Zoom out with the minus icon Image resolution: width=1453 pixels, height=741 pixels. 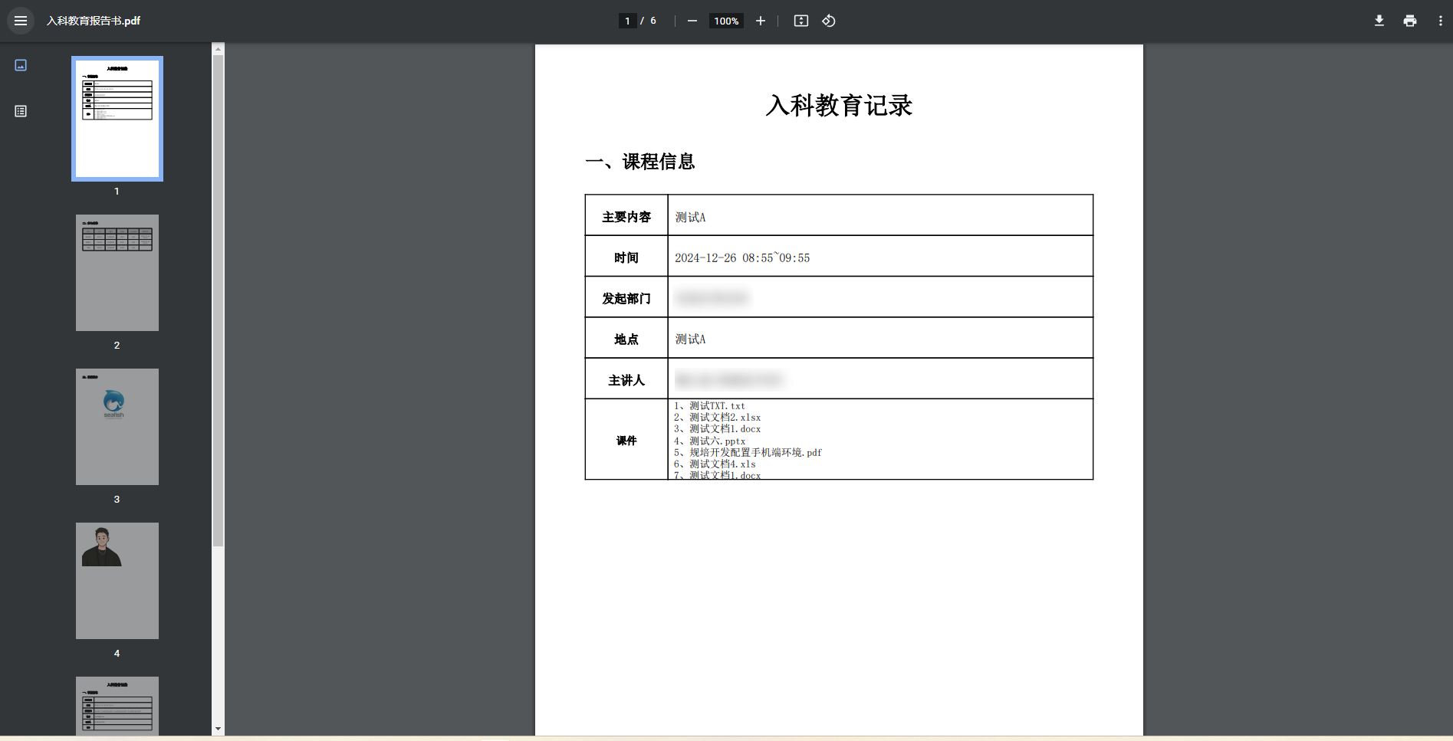click(x=692, y=21)
